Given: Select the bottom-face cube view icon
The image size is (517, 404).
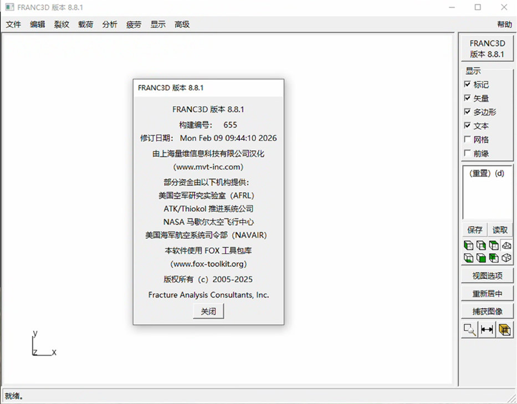Looking at the screenshot, I should tap(469, 258).
